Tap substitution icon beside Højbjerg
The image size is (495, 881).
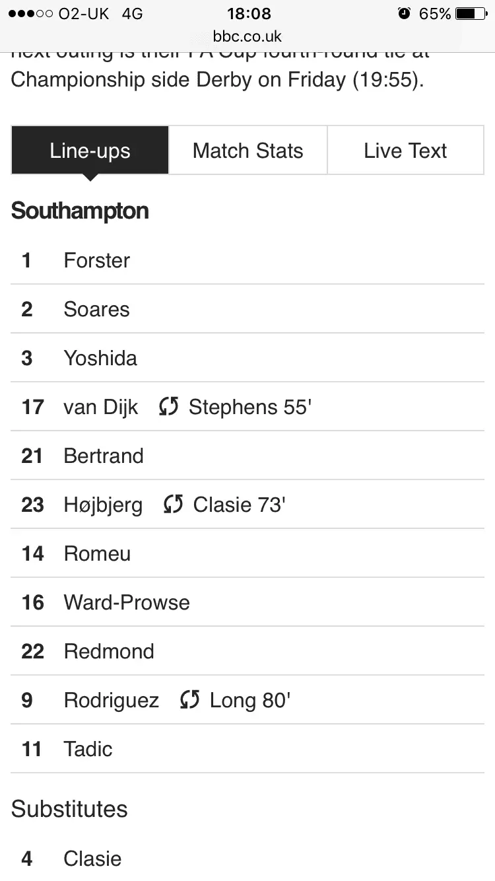(x=173, y=505)
